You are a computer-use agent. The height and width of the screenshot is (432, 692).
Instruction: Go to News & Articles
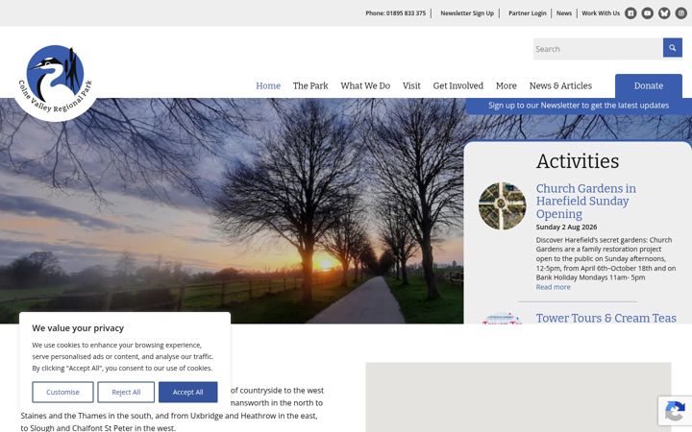[560, 86]
